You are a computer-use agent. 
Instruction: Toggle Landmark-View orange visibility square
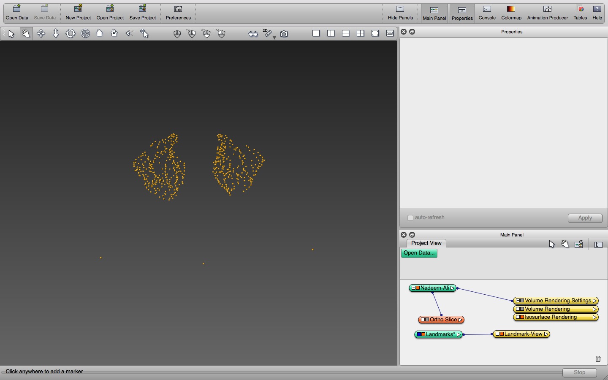pos(502,334)
